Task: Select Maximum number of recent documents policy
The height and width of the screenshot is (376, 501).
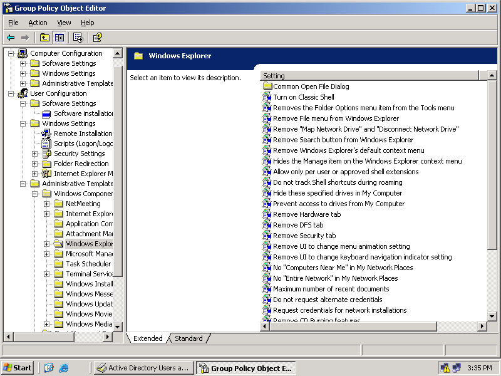Action: click(x=331, y=289)
